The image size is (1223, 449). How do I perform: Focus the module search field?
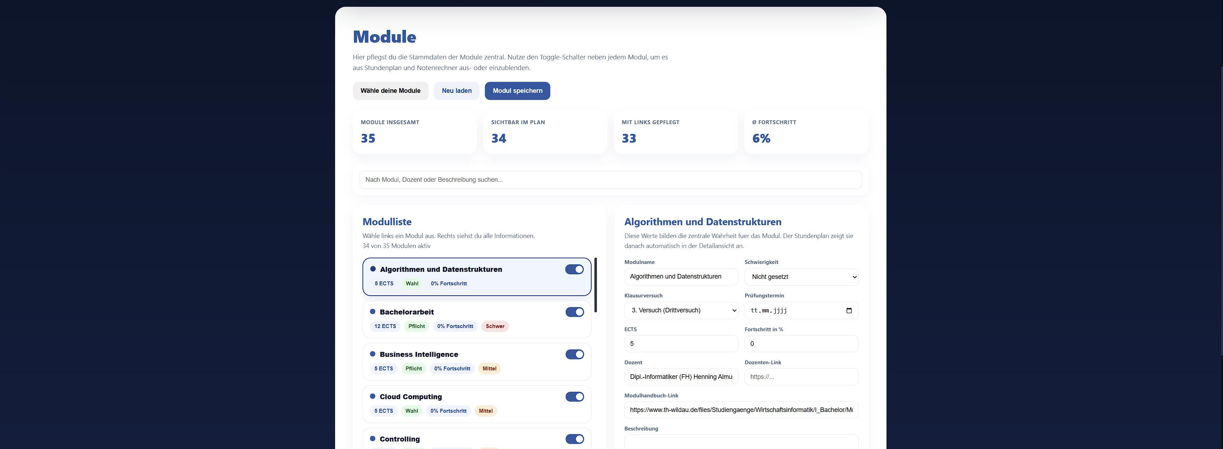610,180
